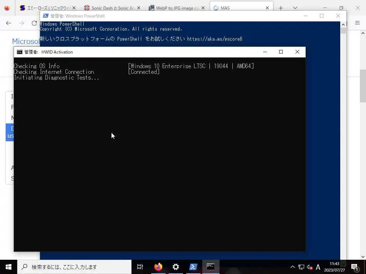
Task: Open the clock and date flyout
Action: coord(334,267)
